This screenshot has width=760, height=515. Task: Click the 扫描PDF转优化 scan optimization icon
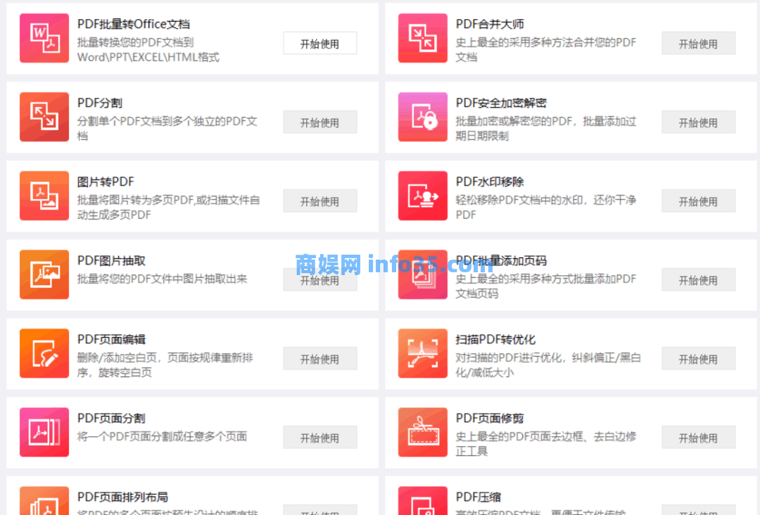422,353
